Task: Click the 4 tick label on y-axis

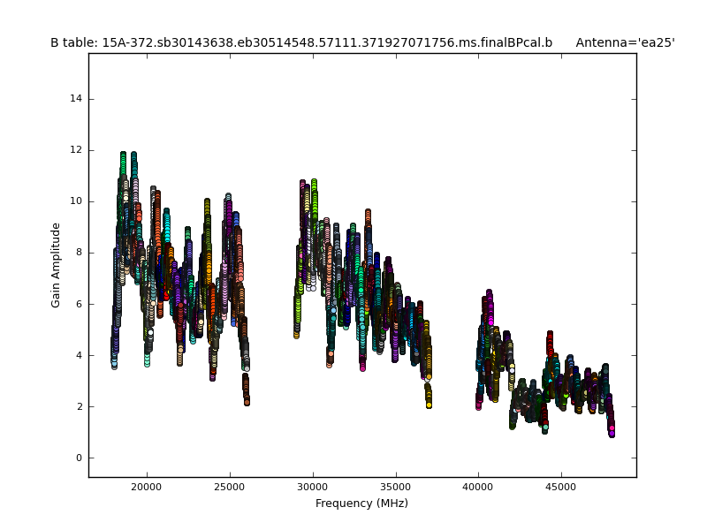Action: 80,355
